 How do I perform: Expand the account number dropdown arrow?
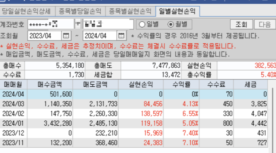pyautogui.click(x=78, y=24)
